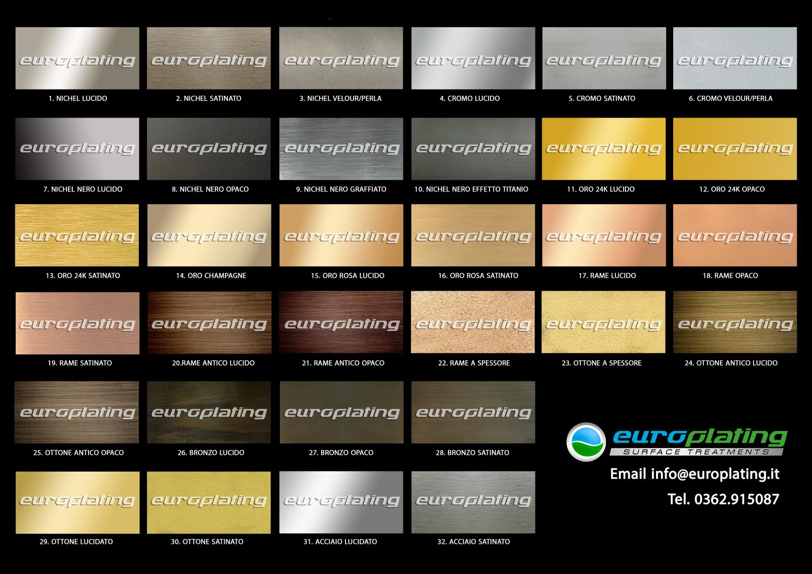This screenshot has width=812, height=574.
Task: Choose the Nichel Velour/Perla sample
Action: [x=341, y=58]
